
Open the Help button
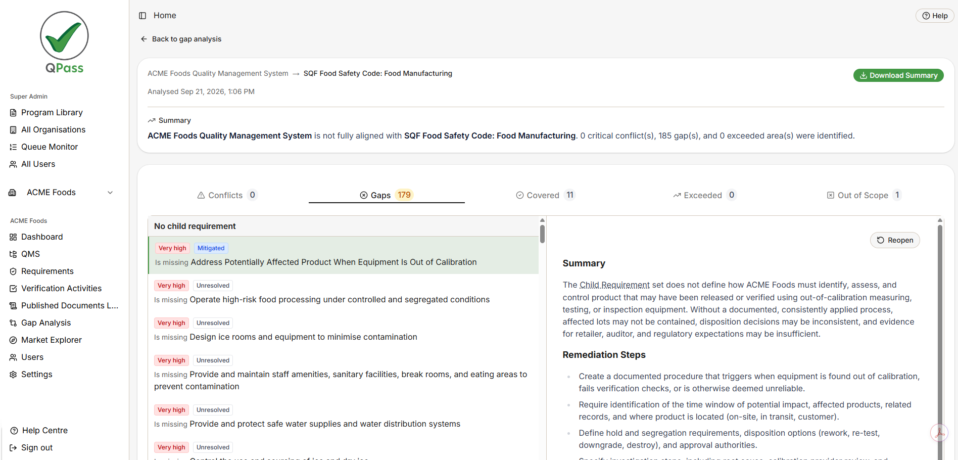[x=935, y=16]
